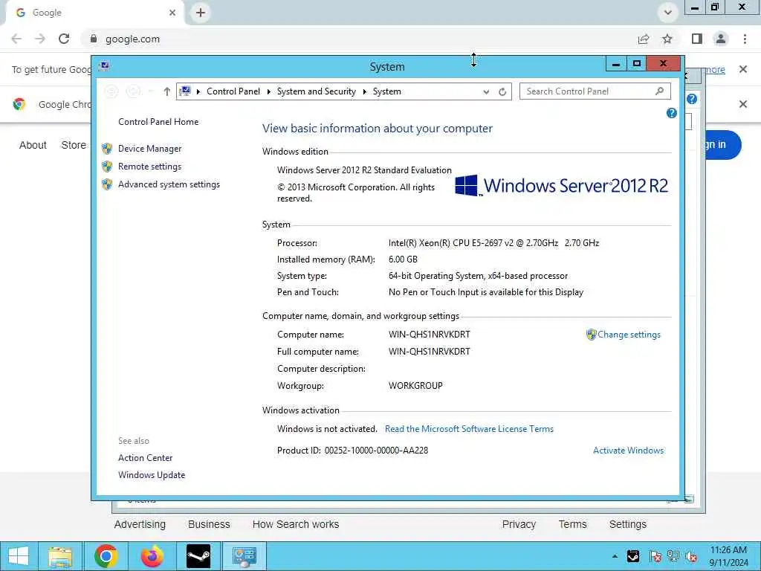
Task: Expand arrow after System and Security breadcrumb
Action: pos(364,91)
